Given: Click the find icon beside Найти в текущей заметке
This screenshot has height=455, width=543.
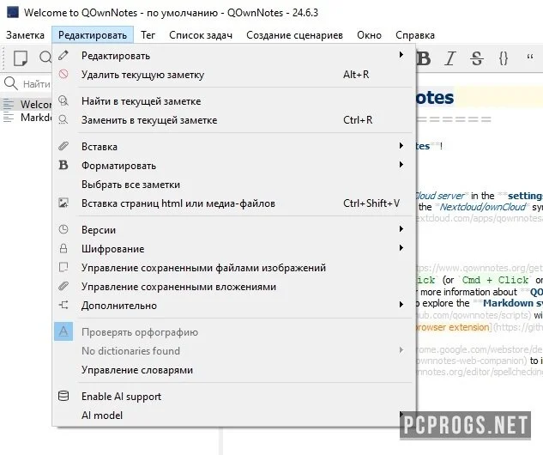Looking at the screenshot, I should click(x=63, y=100).
